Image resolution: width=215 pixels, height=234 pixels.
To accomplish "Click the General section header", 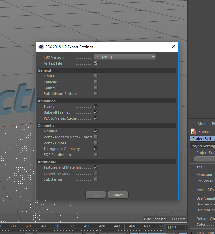I will point(107,70).
